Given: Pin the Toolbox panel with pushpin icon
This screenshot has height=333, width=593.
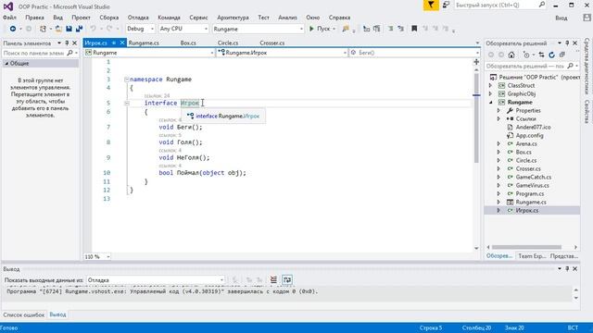Looking at the screenshot, I should 67,43.
